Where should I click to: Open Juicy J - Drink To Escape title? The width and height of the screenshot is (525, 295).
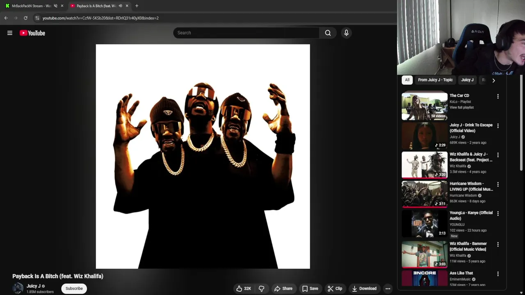coord(471,128)
